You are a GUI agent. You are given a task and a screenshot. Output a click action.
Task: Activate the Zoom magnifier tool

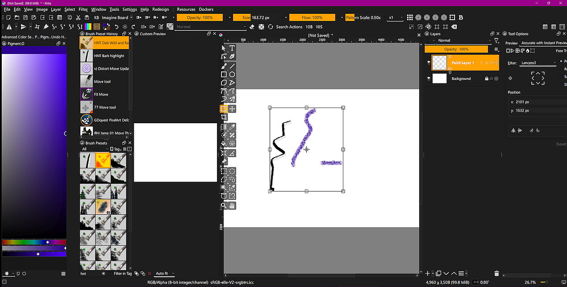224,205
